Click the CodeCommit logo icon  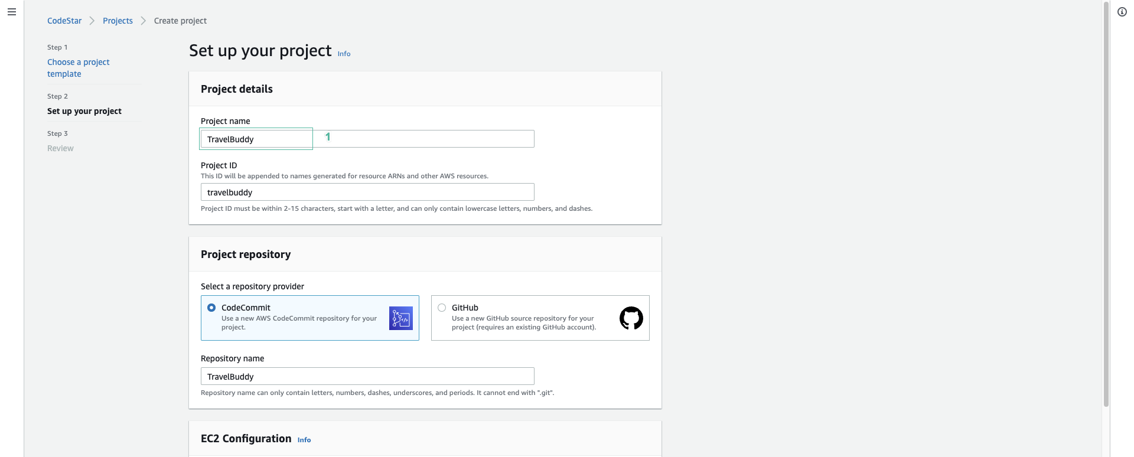(401, 318)
